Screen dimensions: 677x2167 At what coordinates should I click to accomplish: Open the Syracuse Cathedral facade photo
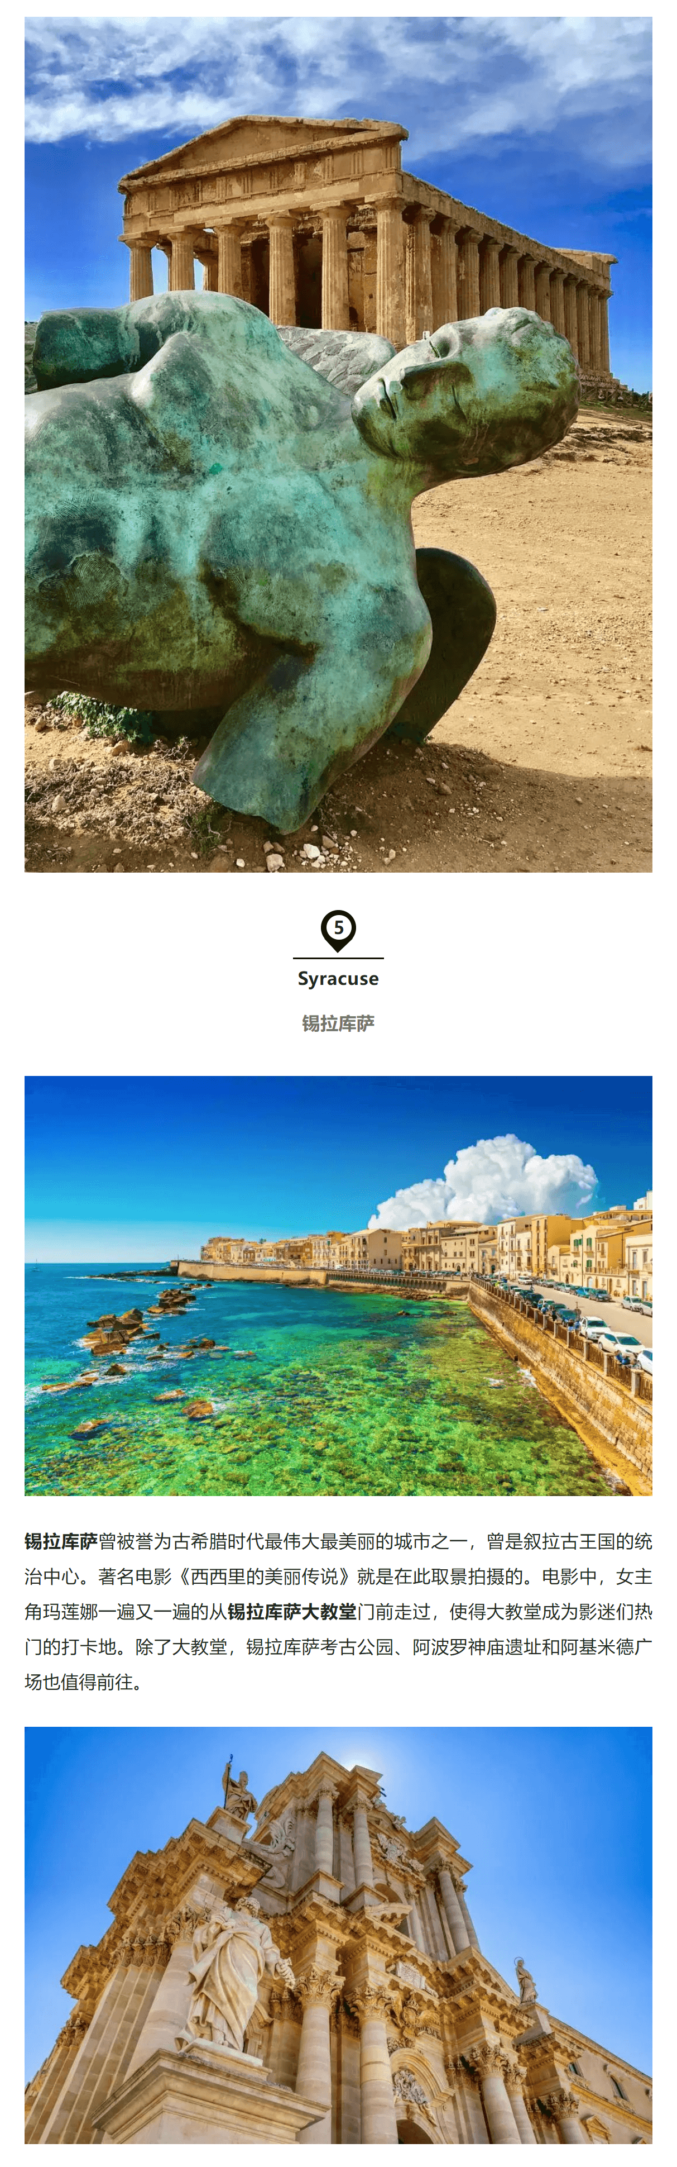[338, 1935]
